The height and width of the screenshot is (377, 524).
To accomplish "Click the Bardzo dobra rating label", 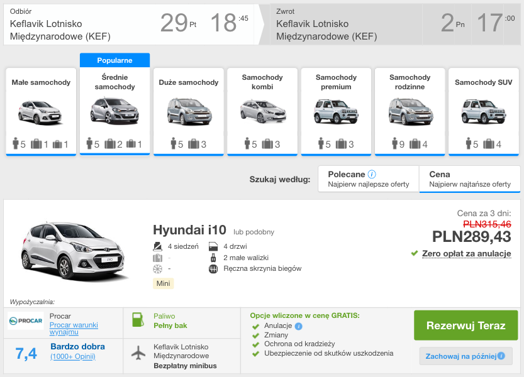I will pyautogui.click(x=77, y=347).
